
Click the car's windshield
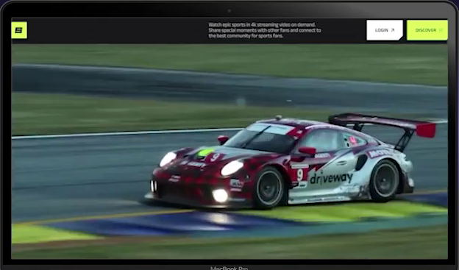[x=261, y=138]
